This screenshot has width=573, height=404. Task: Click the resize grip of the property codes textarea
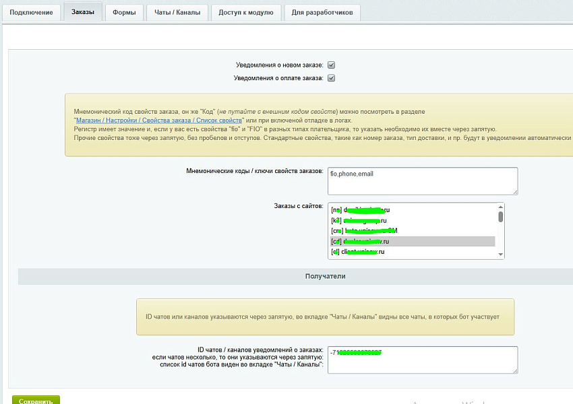(x=515, y=192)
